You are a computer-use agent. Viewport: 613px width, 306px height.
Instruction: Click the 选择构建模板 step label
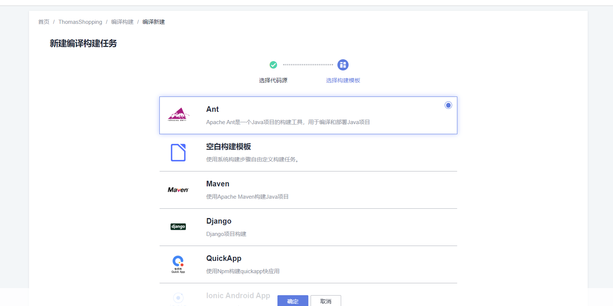343,81
